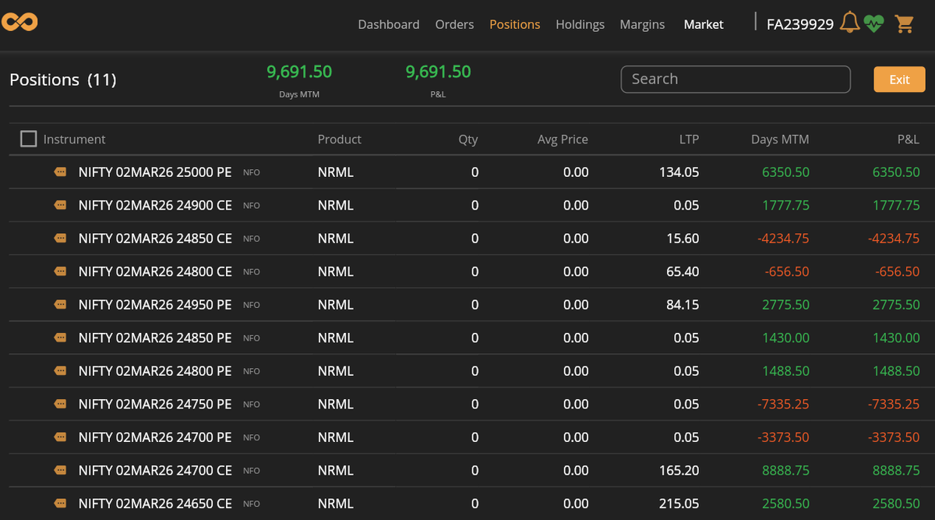The height and width of the screenshot is (520, 935).
Task: Open the Market tab
Action: tap(704, 24)
